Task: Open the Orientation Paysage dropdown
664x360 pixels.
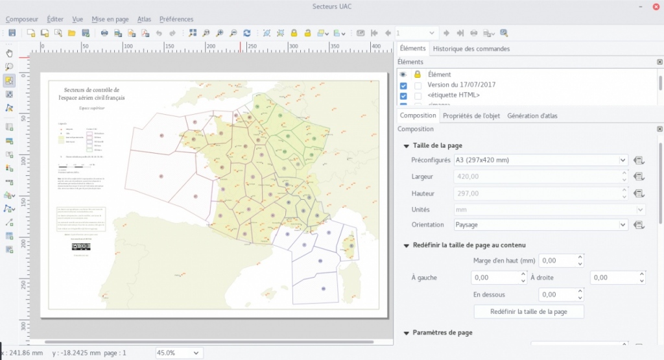Action: (x=541, y=225)
